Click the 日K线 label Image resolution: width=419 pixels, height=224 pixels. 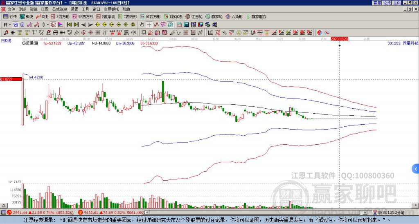tap(6, 41)
